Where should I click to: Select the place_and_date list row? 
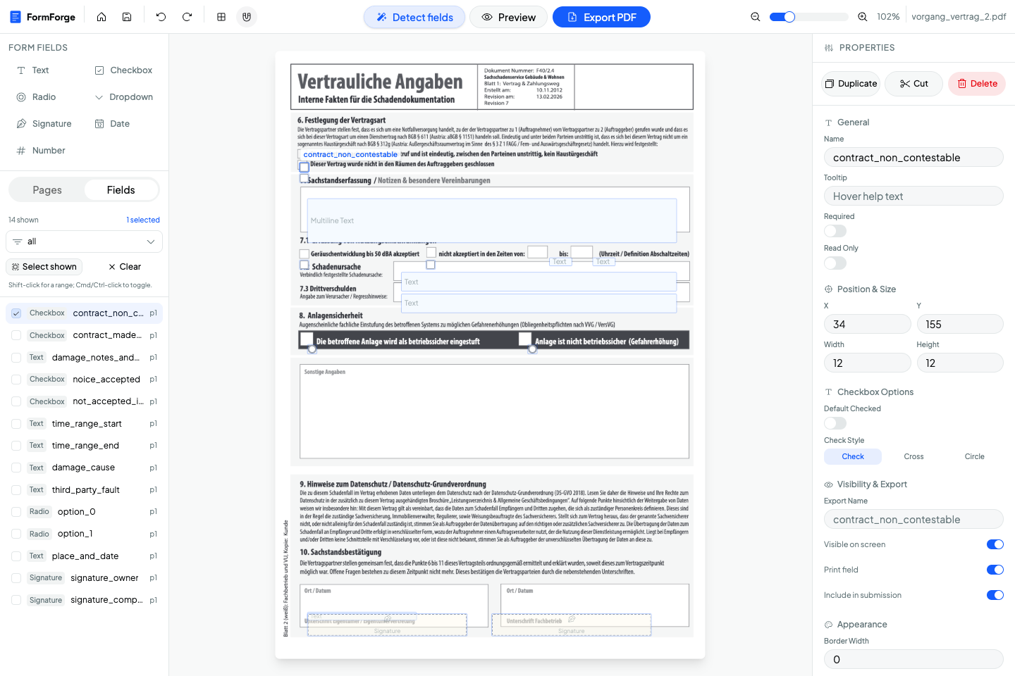coord(85,556)
